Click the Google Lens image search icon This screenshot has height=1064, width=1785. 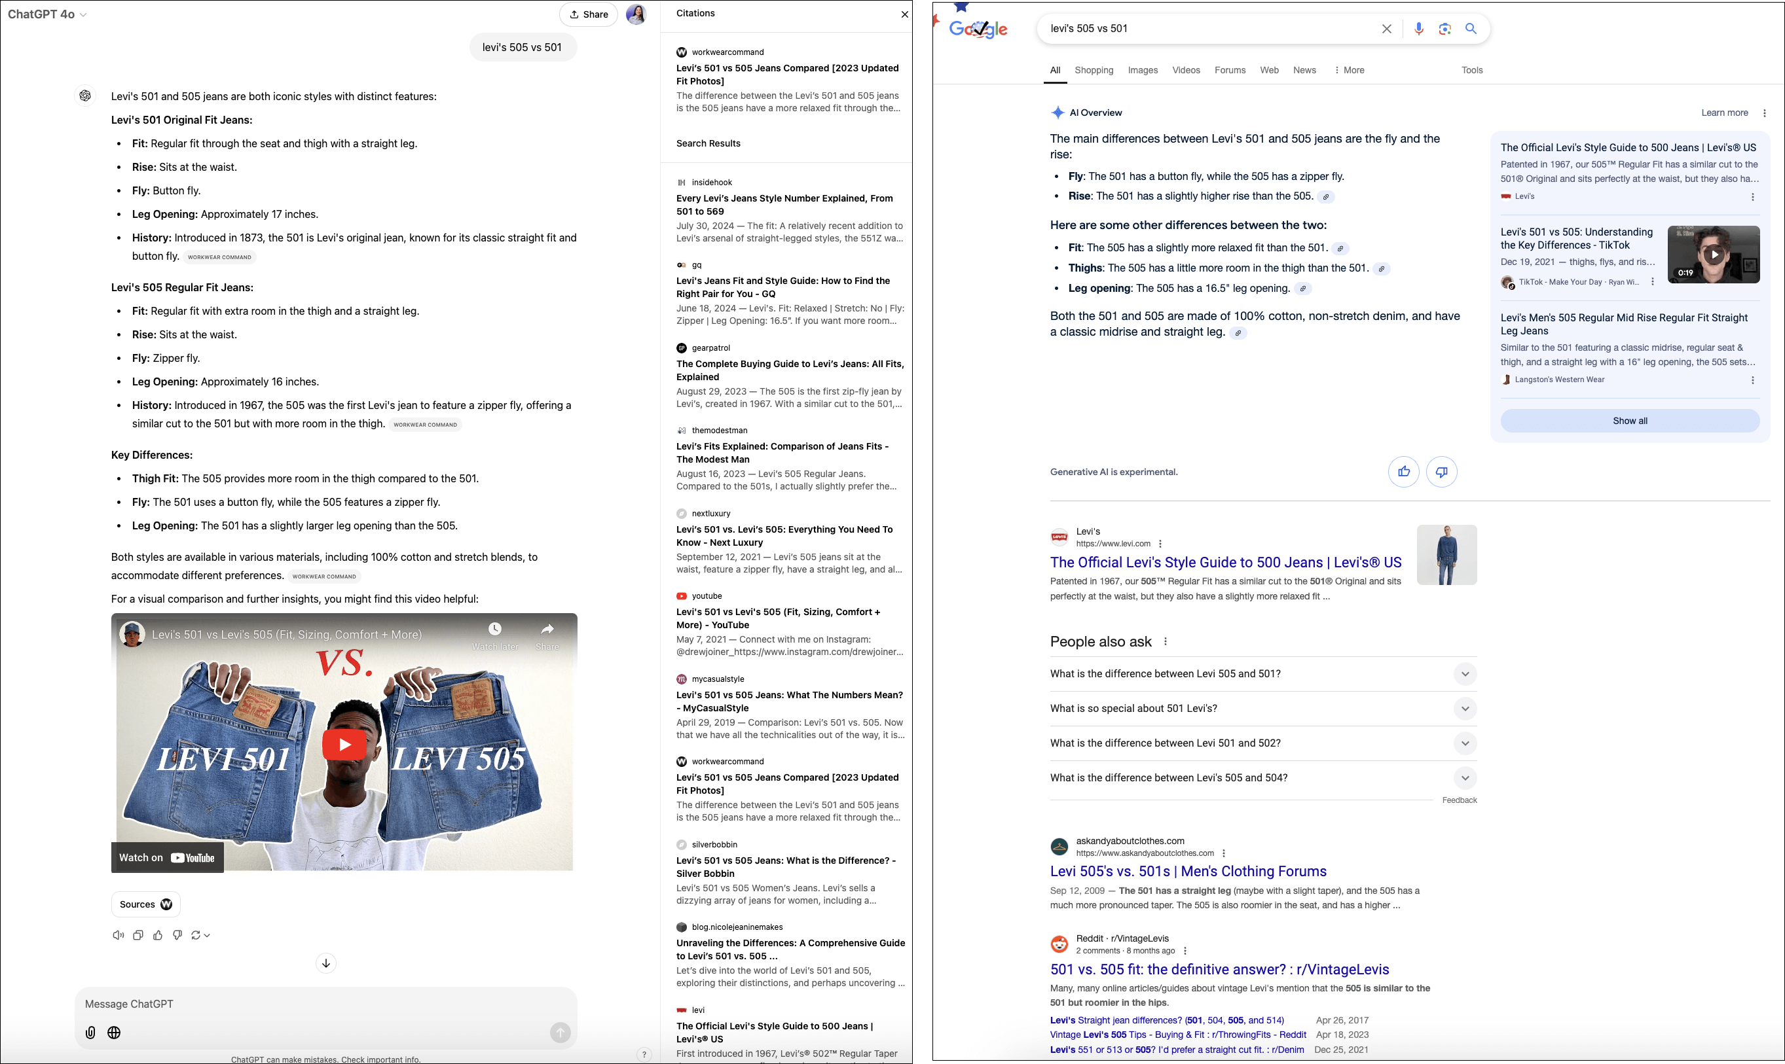coord(1445,29)
